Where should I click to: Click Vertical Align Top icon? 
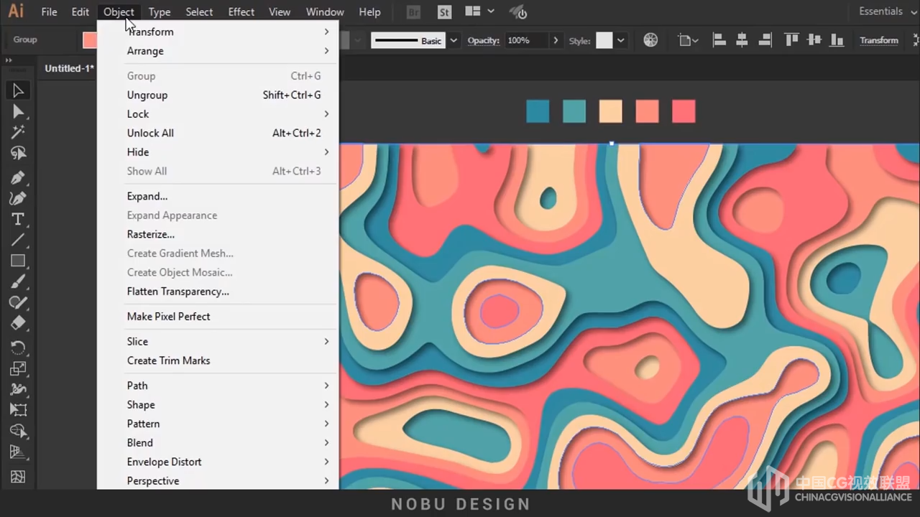click(791, 40)
